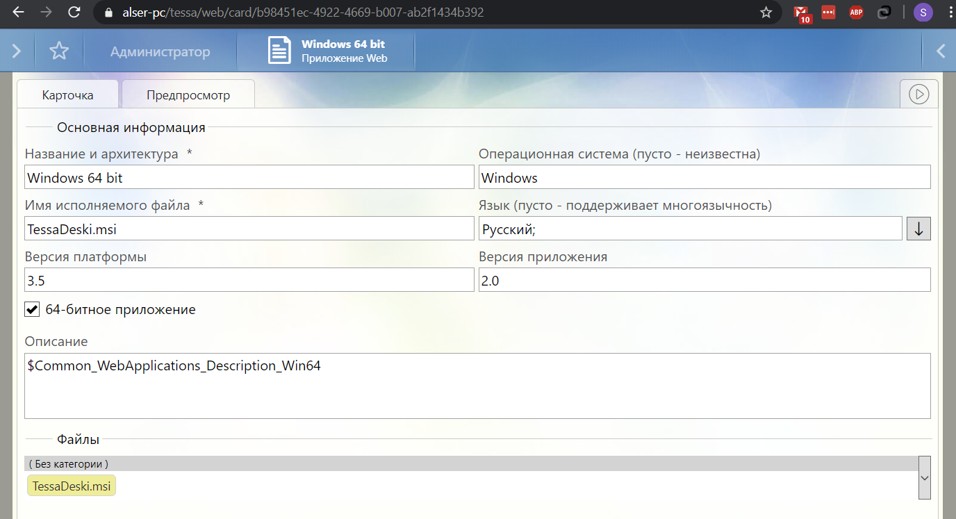Viewport: 956px width, 519px height.
Task: Switch to the Предпросмотр tab
Action: [188, 95]
